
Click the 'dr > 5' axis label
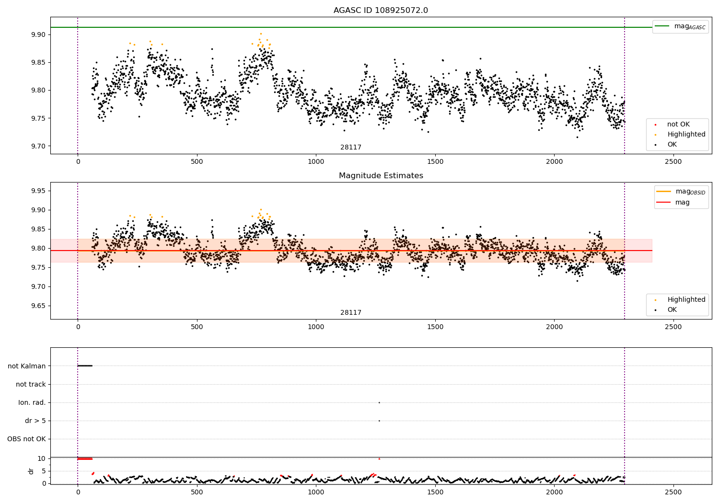(x=35, y=421)
